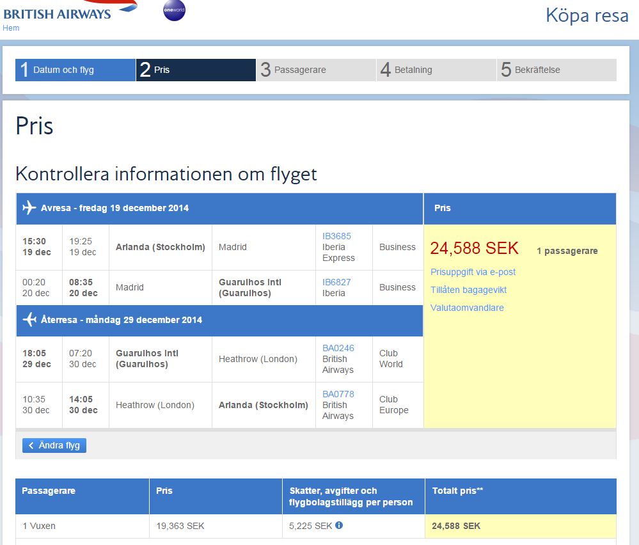639x545 pixels.
Task: Open the Hem home link
Action: [x=11, y=28]
